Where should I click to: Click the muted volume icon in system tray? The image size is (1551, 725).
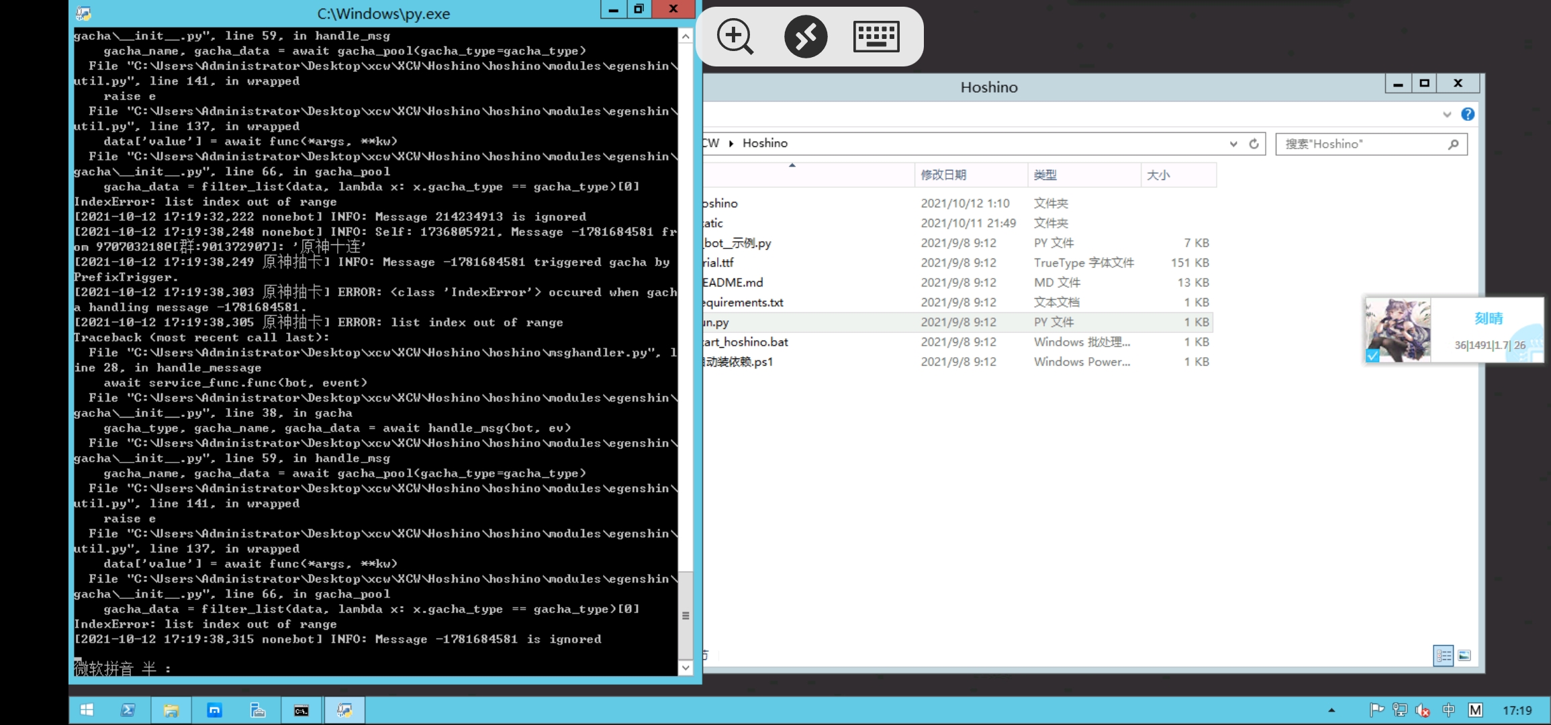(1423, 710)
